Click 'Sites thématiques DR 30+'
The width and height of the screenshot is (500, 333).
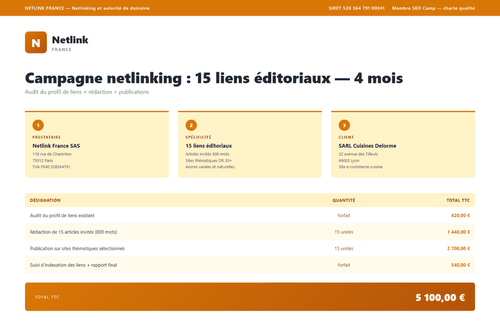click(209, 161)
